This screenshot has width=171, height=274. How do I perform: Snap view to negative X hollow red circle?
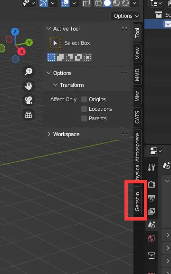coord(9,39)
